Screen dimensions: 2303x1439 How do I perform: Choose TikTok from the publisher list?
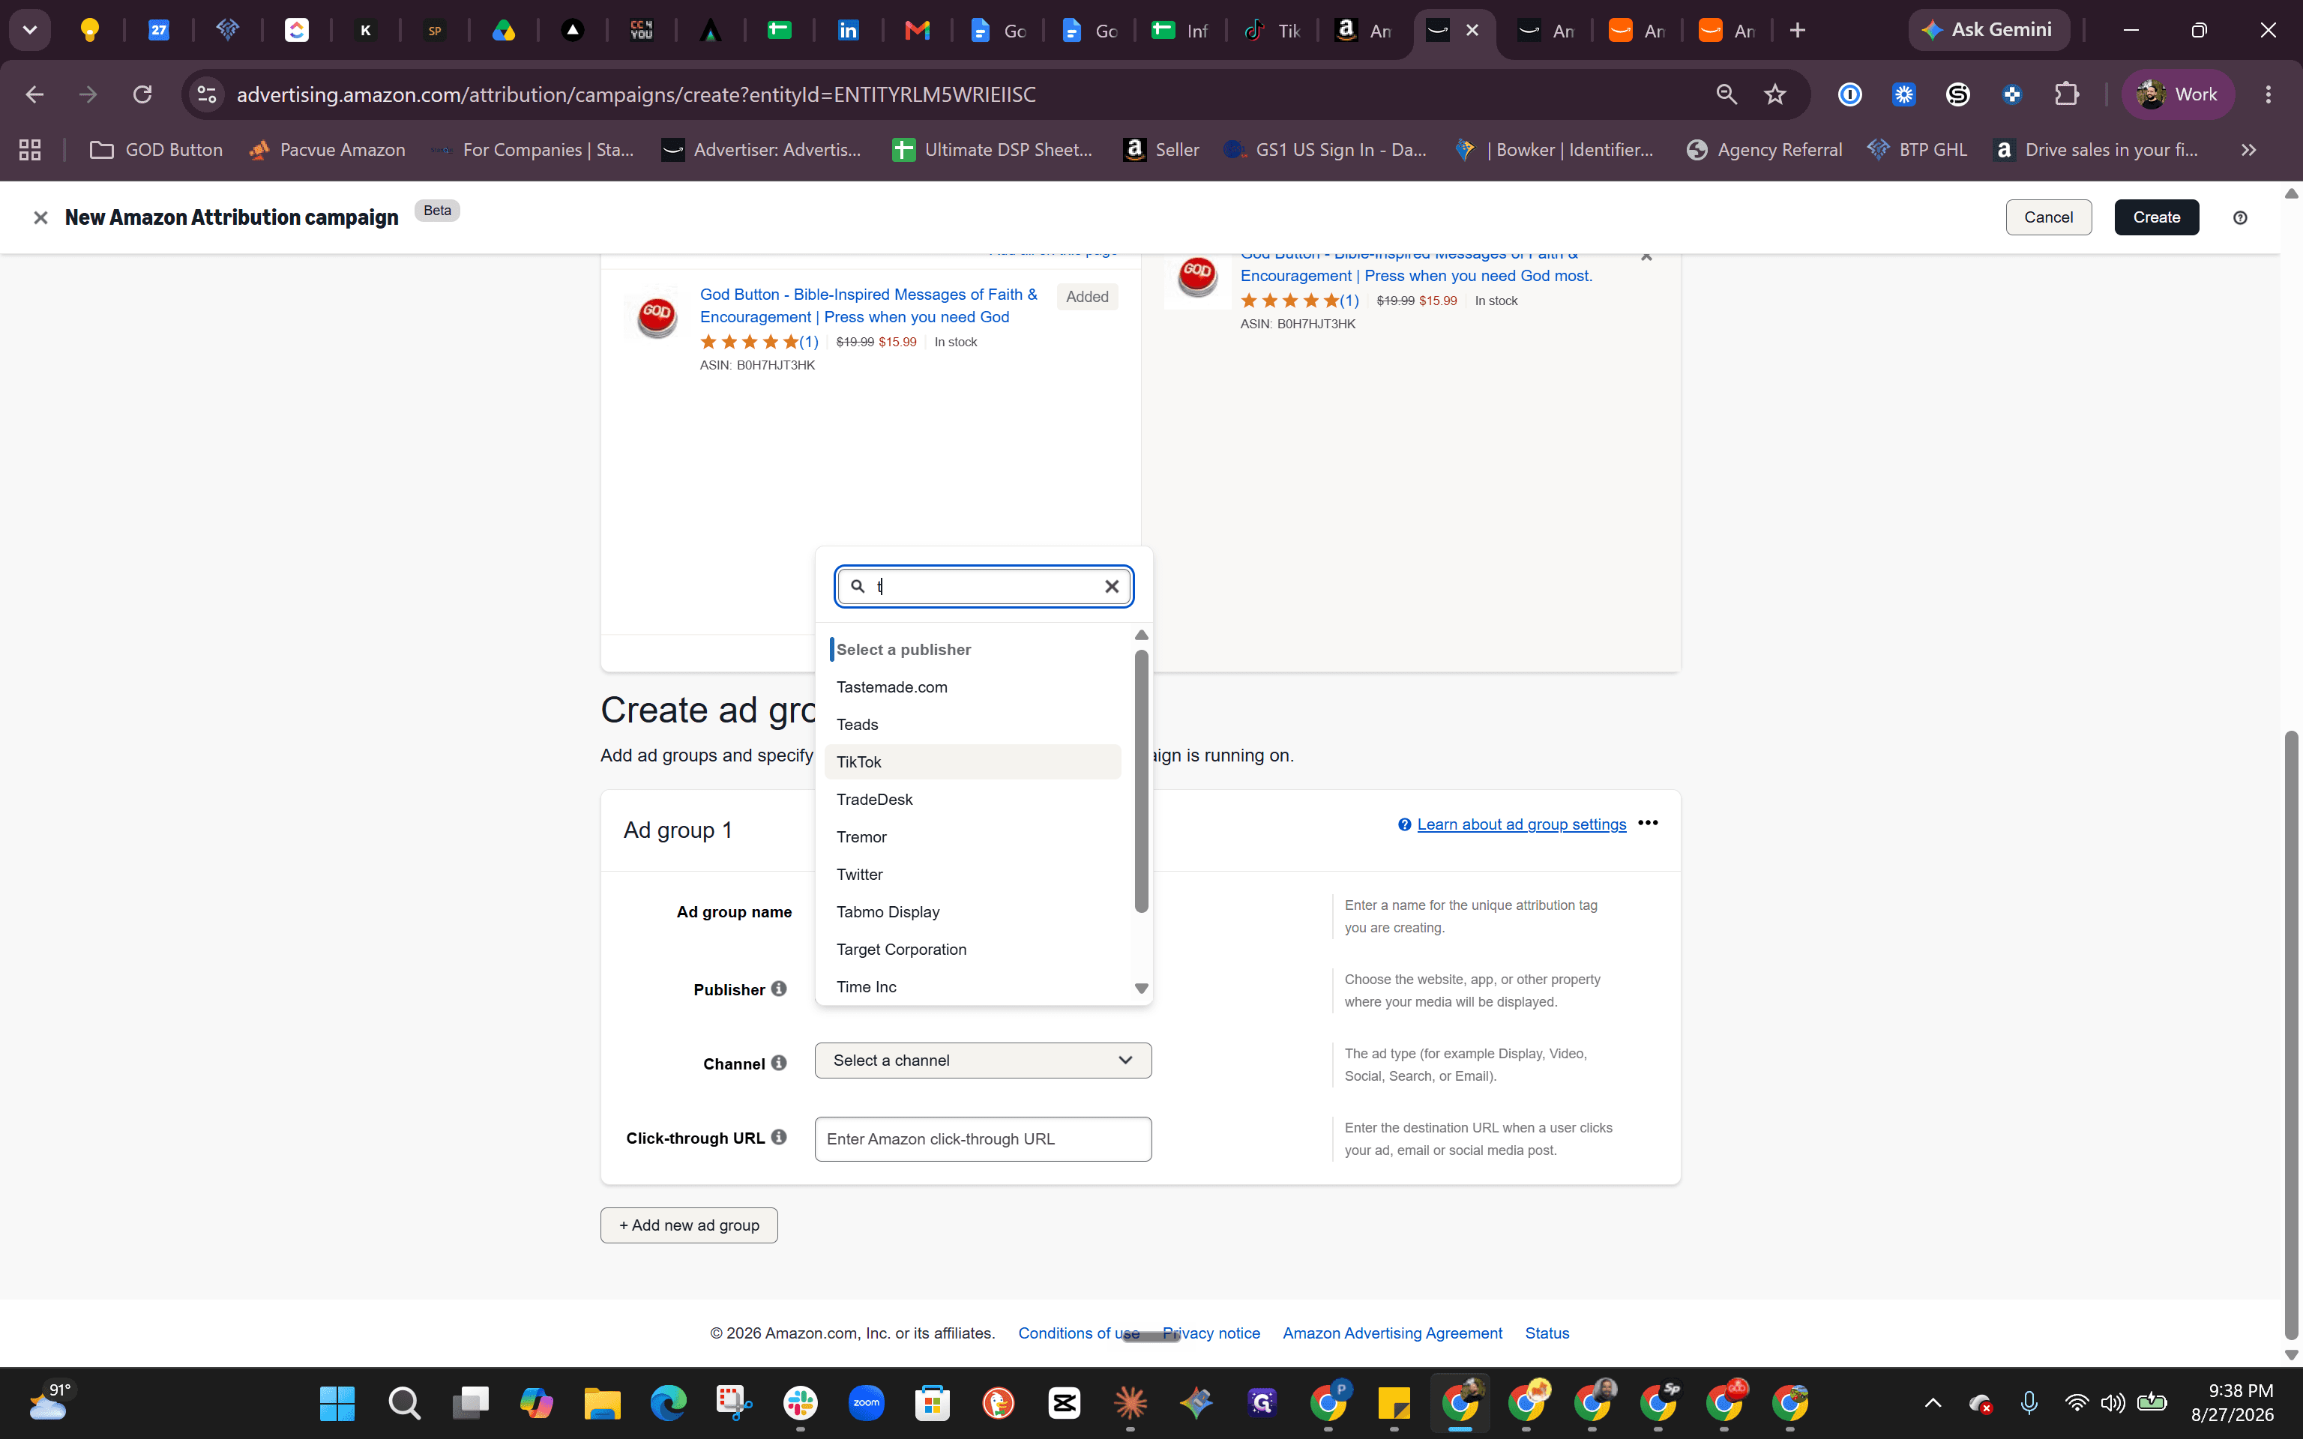tap(972, 762)
